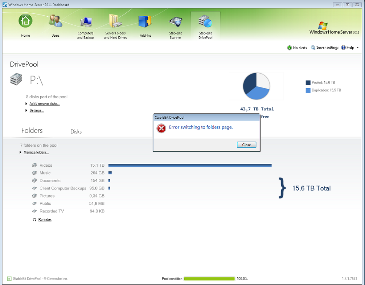Click the Pictures folder name
This screenshot has height=285, width=365.
tap(47, 196)
